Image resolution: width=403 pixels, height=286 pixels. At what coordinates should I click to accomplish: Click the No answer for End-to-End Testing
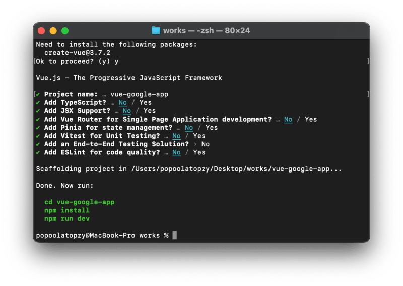coord(206,144)
